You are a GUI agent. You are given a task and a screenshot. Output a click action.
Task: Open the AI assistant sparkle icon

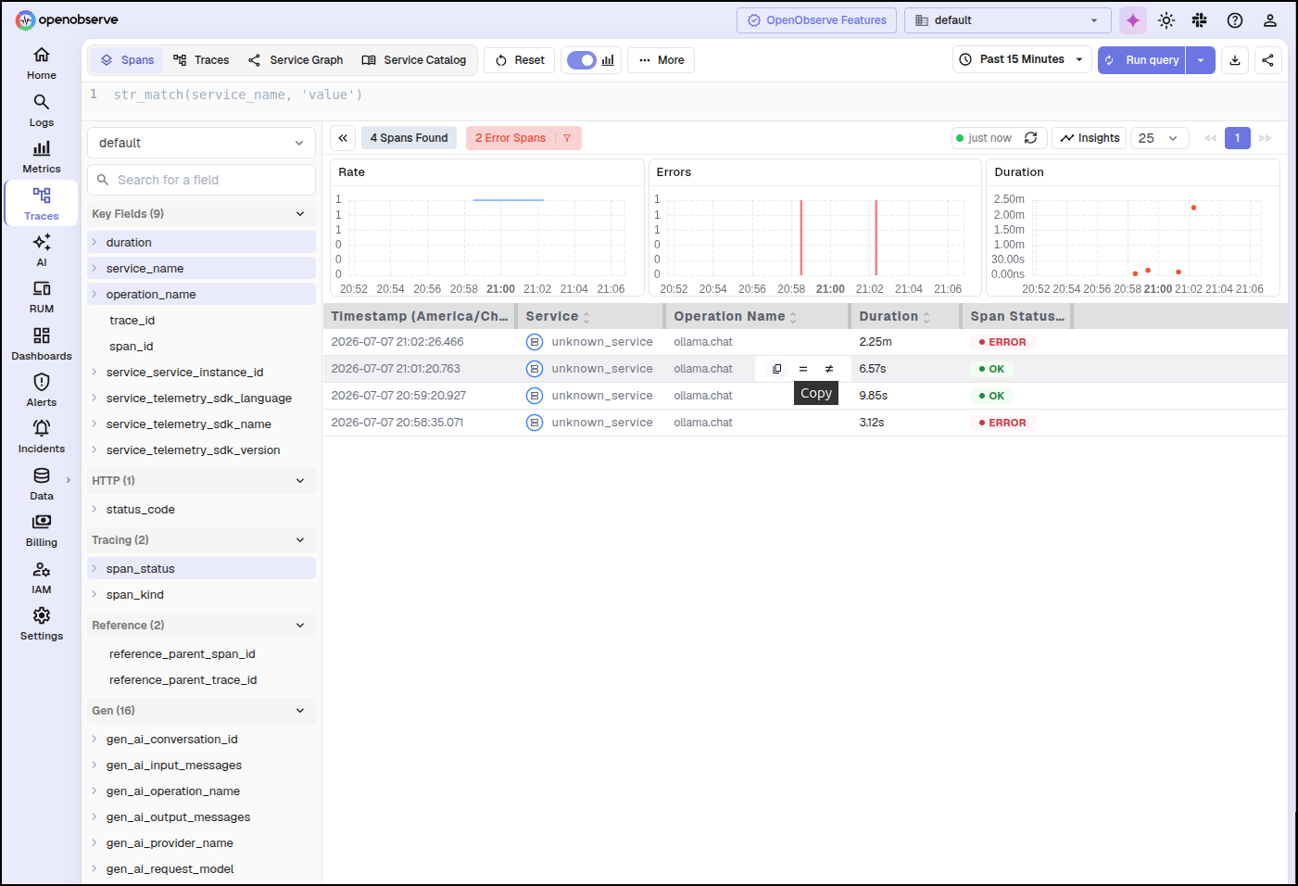[x=1132, y=20]
